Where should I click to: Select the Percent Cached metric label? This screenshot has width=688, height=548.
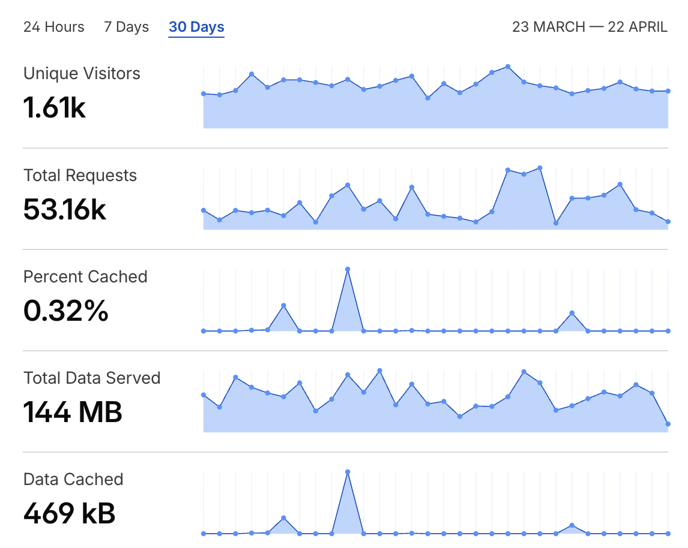pos(85,277)
